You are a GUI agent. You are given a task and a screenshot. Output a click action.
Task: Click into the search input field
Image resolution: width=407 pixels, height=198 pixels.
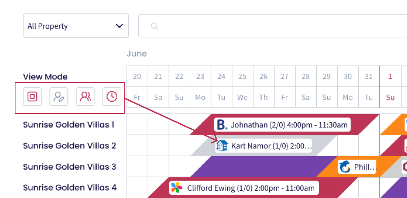[273, 26]
